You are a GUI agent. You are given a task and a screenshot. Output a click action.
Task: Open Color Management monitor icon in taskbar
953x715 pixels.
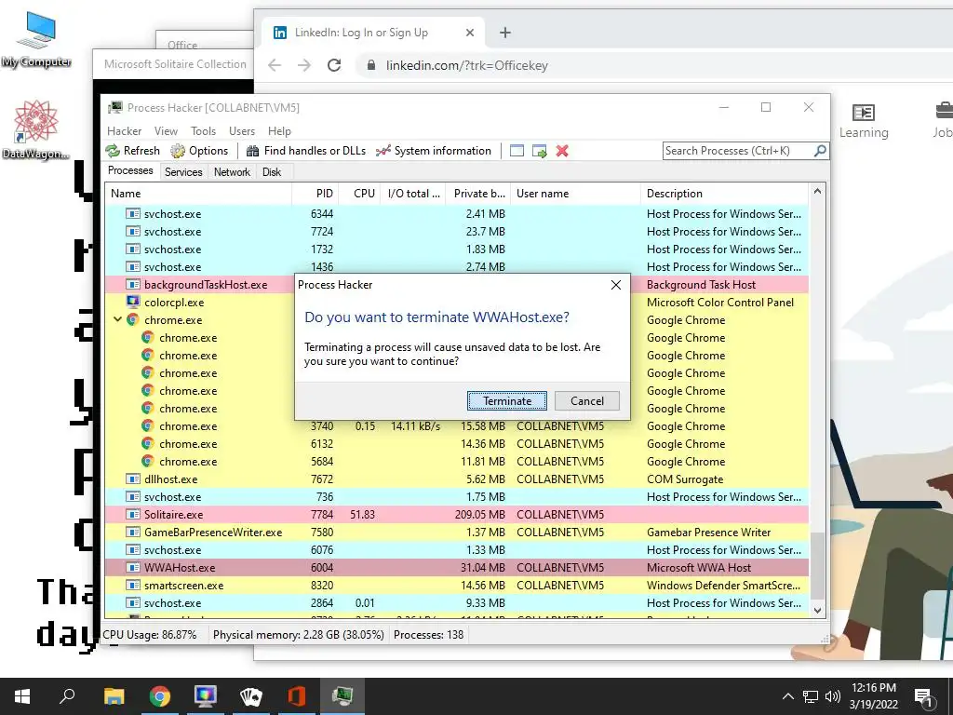click(206, 695)
